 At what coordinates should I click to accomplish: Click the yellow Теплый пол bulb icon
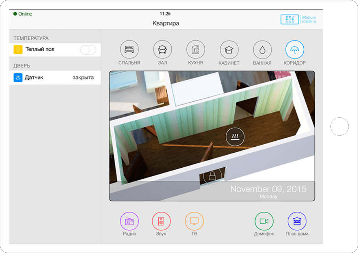18,50
